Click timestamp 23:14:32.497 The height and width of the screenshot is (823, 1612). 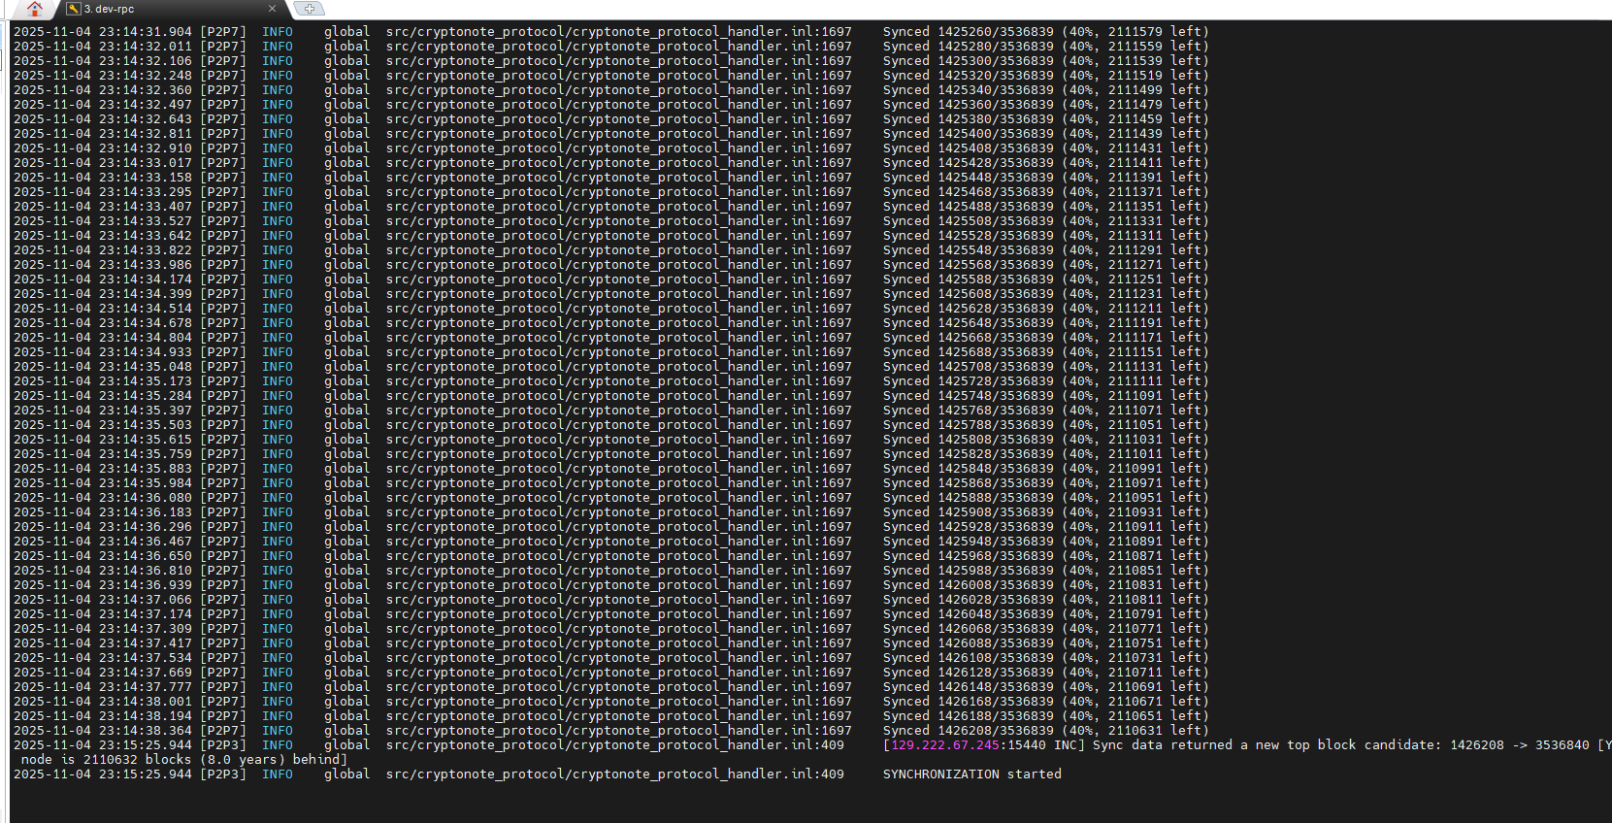pyautogui.click(x=146, y=105)
